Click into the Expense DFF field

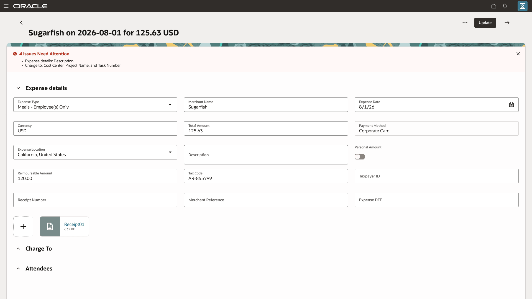click(437, 200)
